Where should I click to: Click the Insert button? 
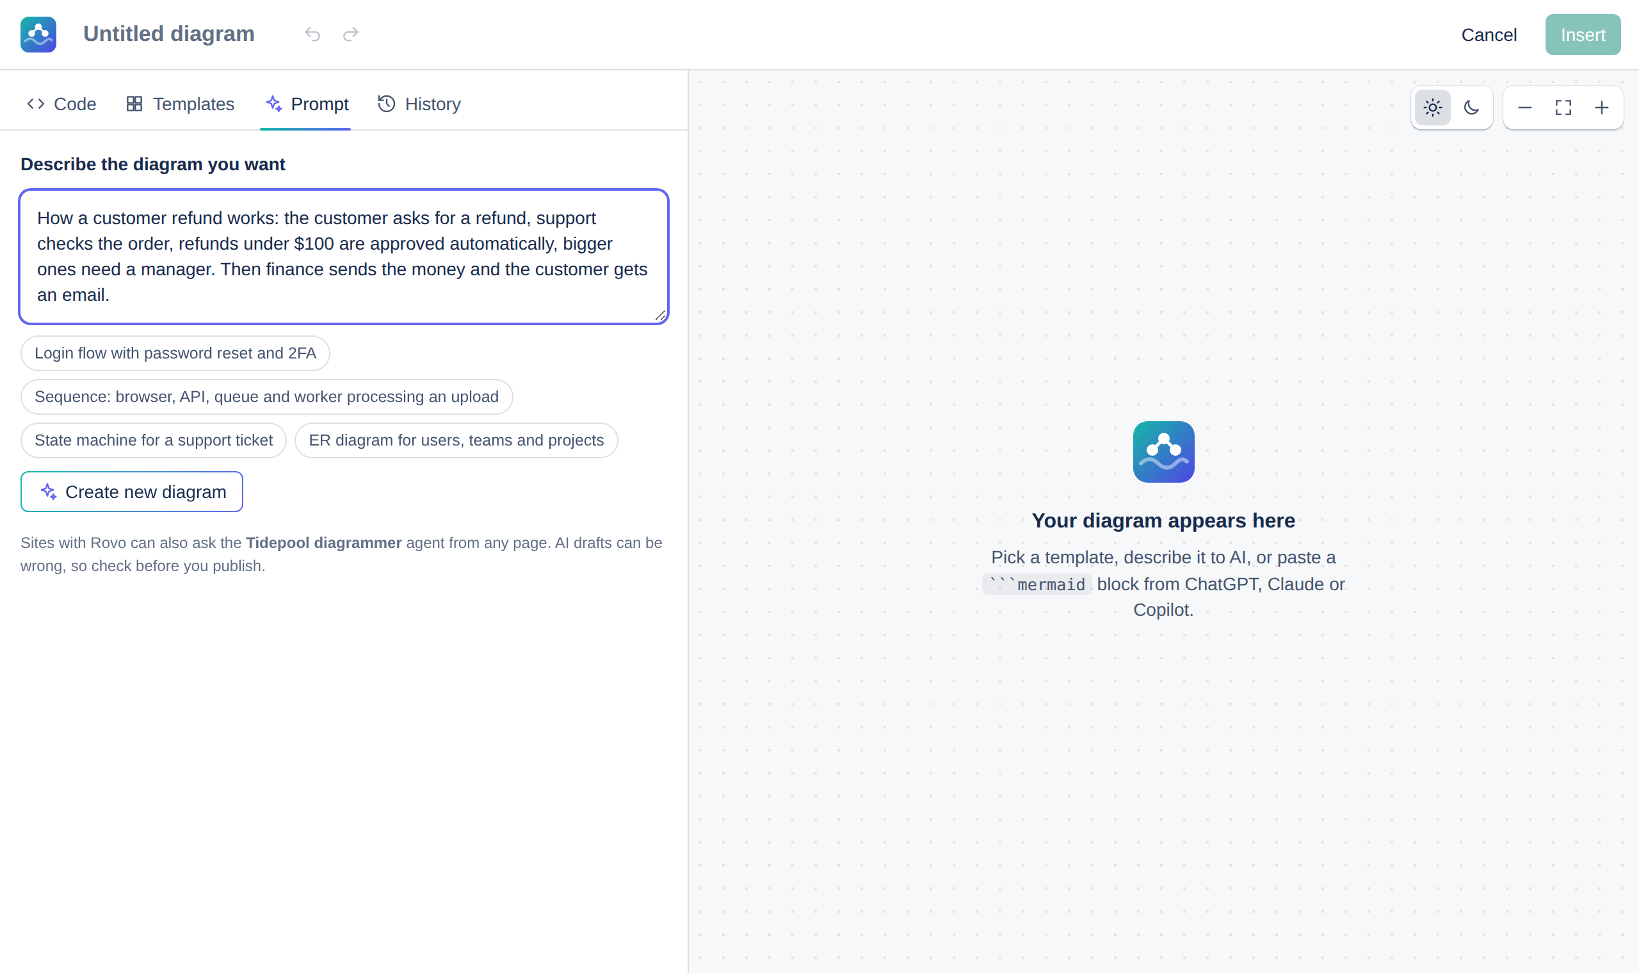pyautogui.click(x=1583, y=35)
